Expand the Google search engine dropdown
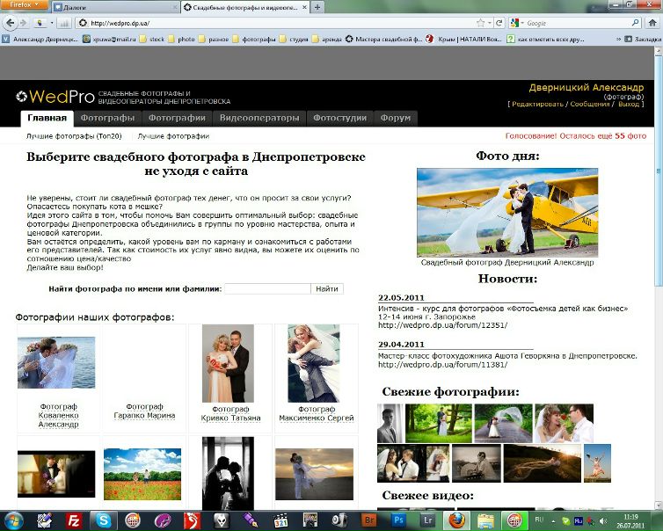 [x=522, y=23]
